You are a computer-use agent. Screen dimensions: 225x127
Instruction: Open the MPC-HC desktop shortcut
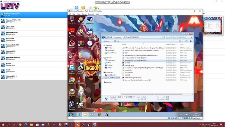point(81,105)
